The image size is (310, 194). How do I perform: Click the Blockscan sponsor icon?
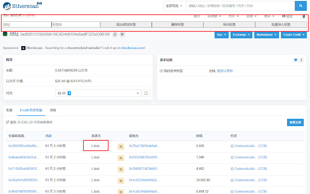pyautogui.click(x=23, y=48)
